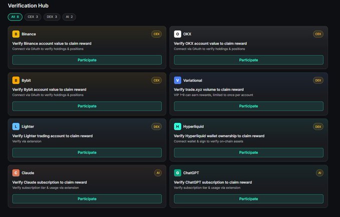Click the OKX card name
This screenshot has width=340, height=217.
[x=187, y=34]
